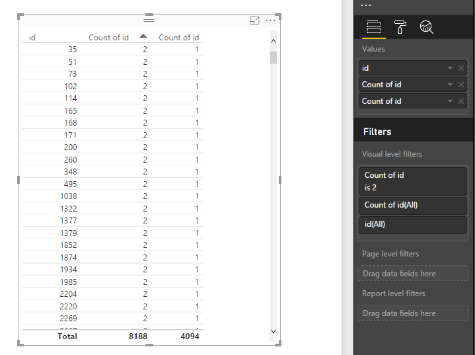Select the id cell 1985
Screen dimensions: 475x355
(69, 282)
